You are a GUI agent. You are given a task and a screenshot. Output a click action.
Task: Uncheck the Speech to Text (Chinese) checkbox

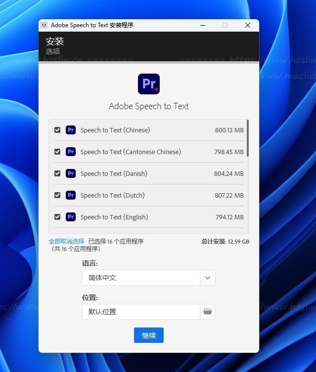coord(57,130)
